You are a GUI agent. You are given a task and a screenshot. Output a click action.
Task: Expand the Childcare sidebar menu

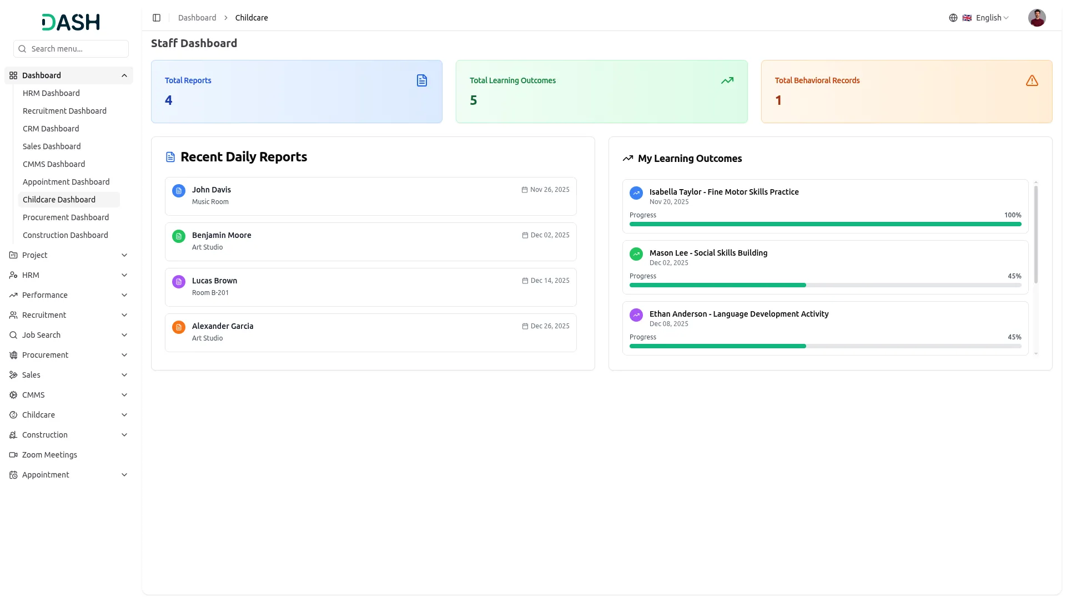coord(124,415)
